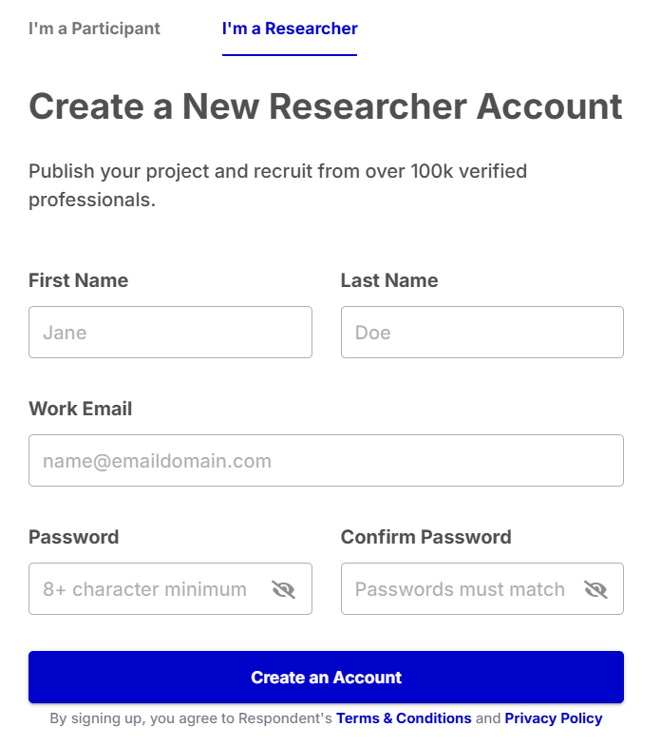Focus the First Name input box
Screen dimensions: 661x746
pos(170,333)
